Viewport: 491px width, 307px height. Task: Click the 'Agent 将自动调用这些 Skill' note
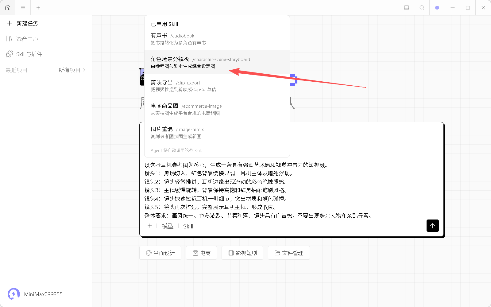pos(177,150)
